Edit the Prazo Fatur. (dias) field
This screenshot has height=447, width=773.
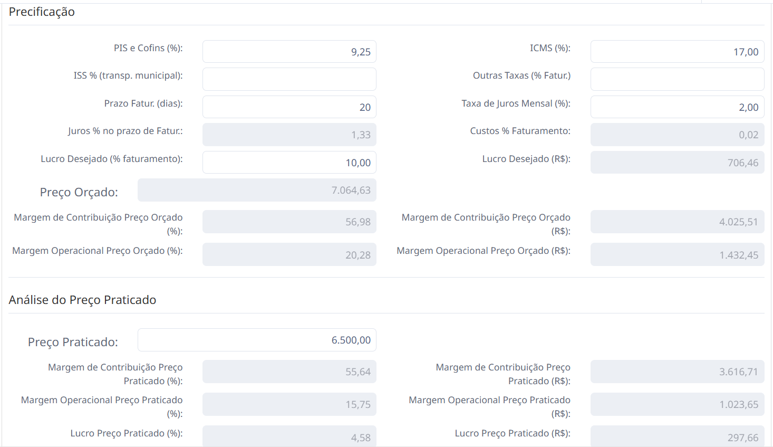[289, 107]
